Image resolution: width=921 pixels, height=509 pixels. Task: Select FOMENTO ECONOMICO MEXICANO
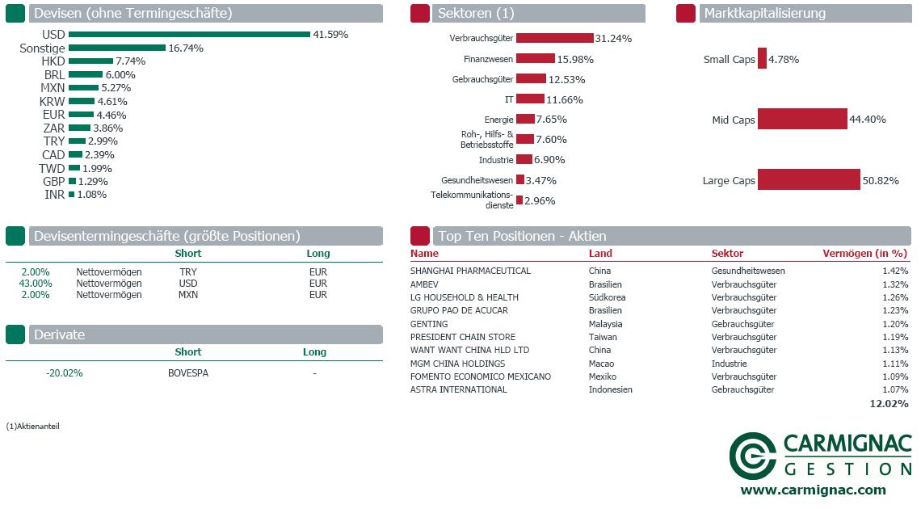[481, 376]
